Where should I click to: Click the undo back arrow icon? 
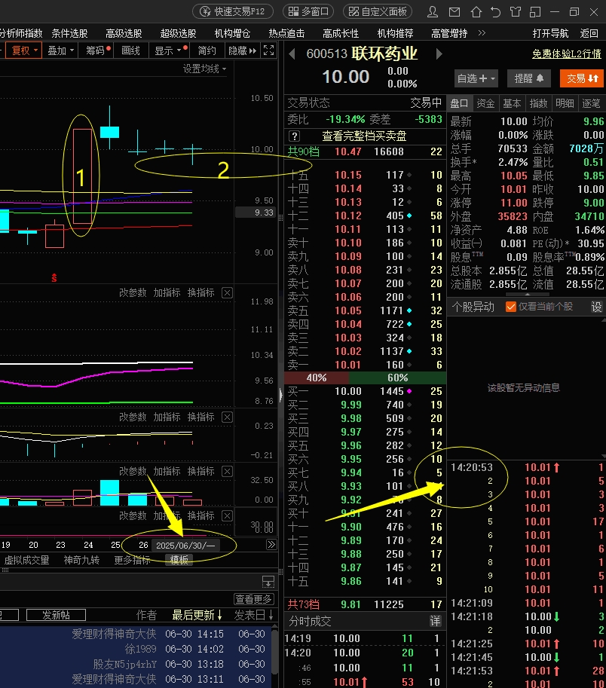(x=496, y=12)
